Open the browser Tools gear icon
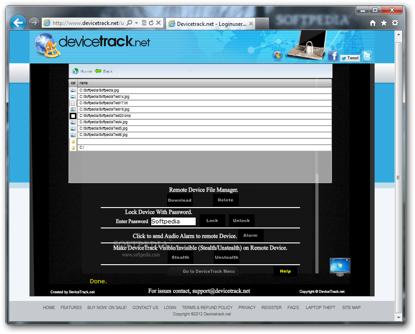 point(395,23)
